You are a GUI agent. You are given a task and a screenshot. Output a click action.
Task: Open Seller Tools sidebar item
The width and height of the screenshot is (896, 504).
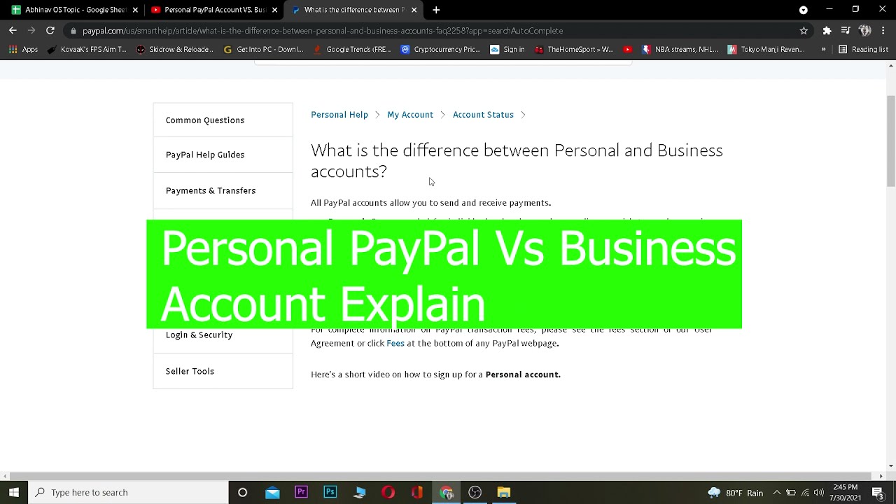coord(223,371)
